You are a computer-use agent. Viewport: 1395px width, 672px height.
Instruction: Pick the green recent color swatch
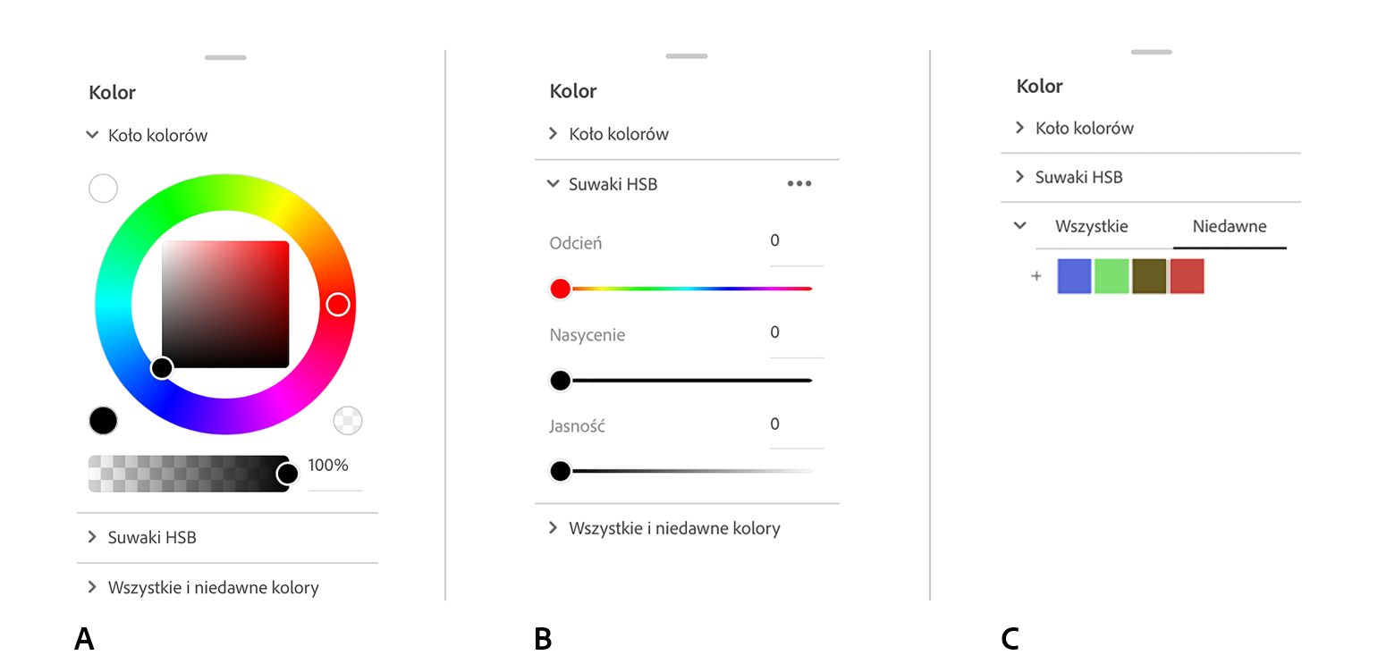point(1112,277)
